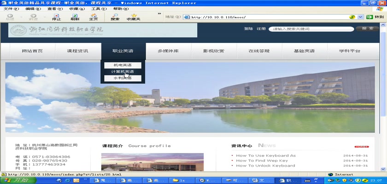Click the green icon in address bar

click(352, 17)
